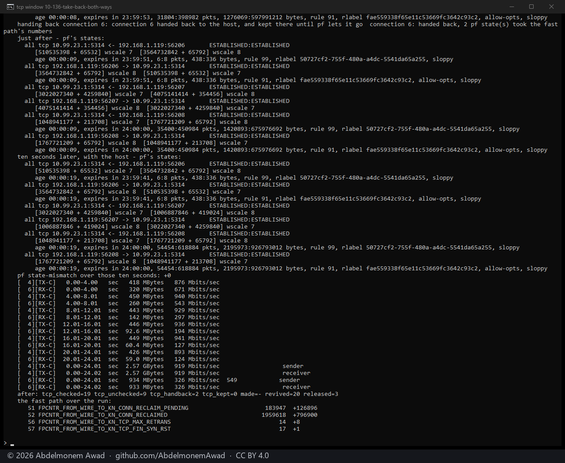Click the counter delta '+796900'
Image resolution: width=565 pixels, height=463 pixels.
click(305, 415)
